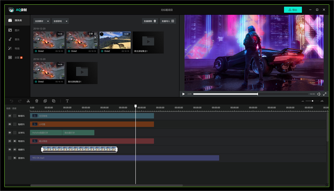Click the playhead marker on the ruler

pos(135,106)
